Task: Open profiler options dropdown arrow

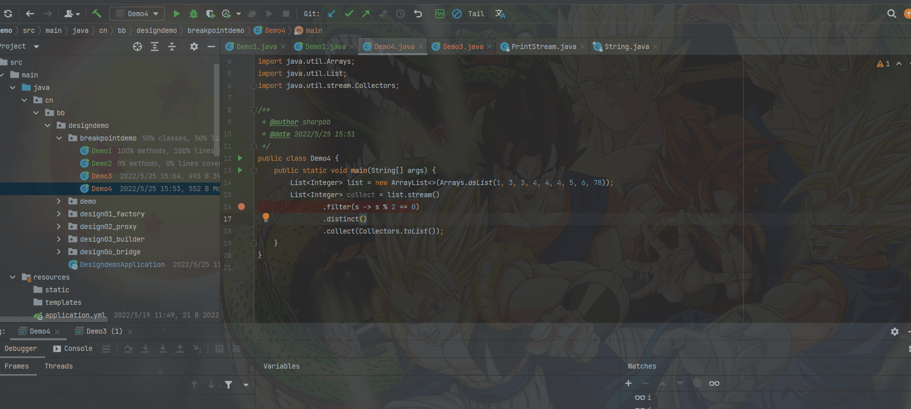Action: [239, 14]
